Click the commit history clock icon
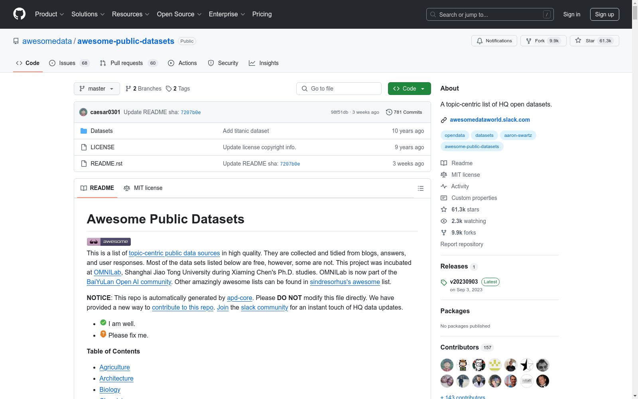Viewport: 638px width, 399px height. pyautogui.click(x=389, y=112)
